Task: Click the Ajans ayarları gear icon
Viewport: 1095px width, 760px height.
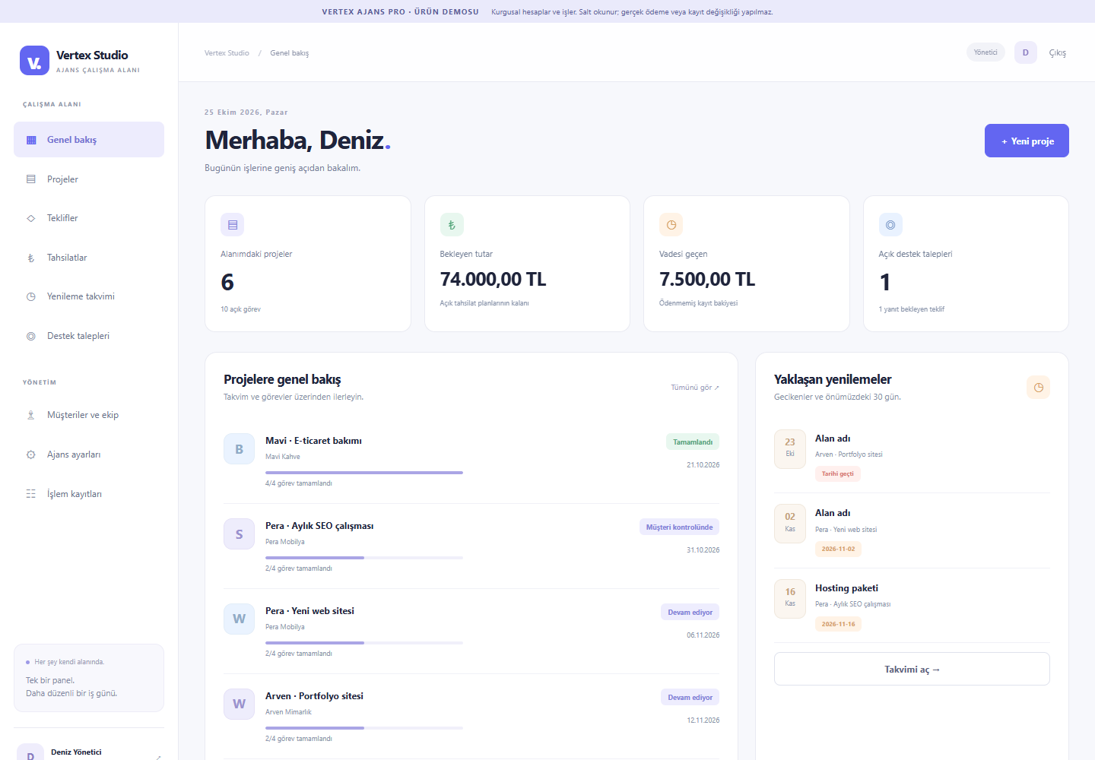Action: click(31, 454)
